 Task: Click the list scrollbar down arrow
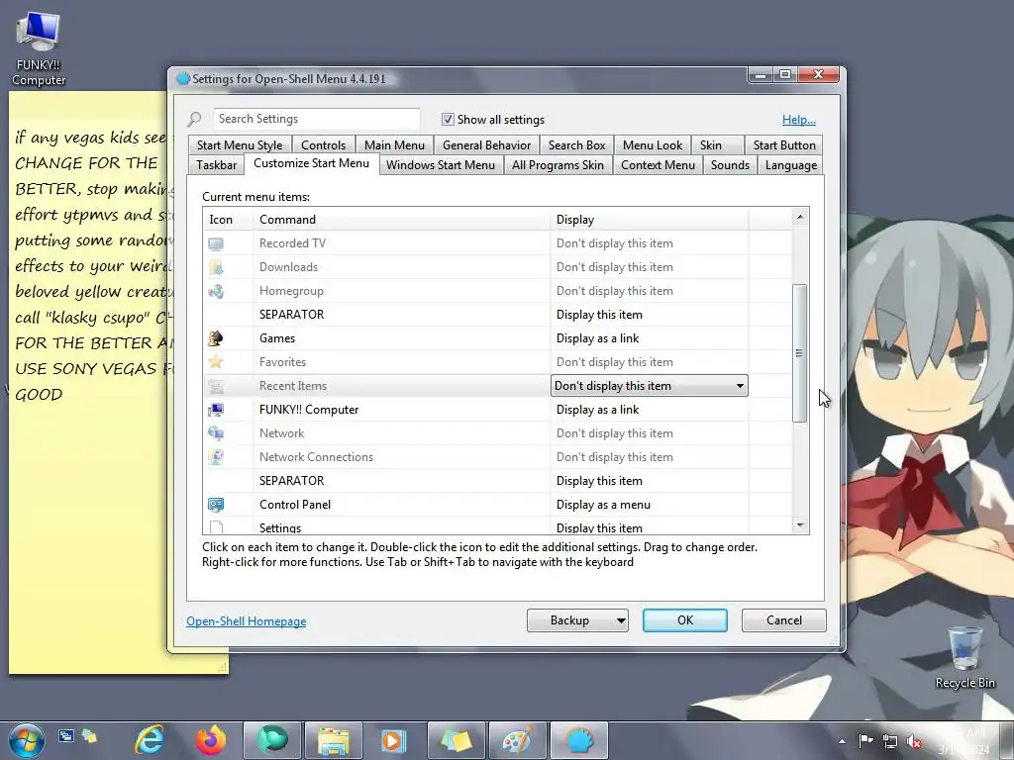pos(800,525)
